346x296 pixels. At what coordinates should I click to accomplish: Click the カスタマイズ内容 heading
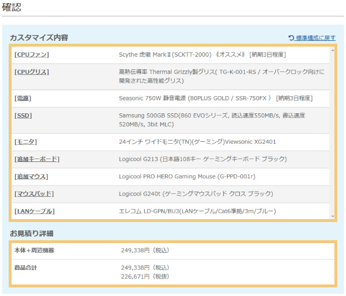tap(39, 37)
